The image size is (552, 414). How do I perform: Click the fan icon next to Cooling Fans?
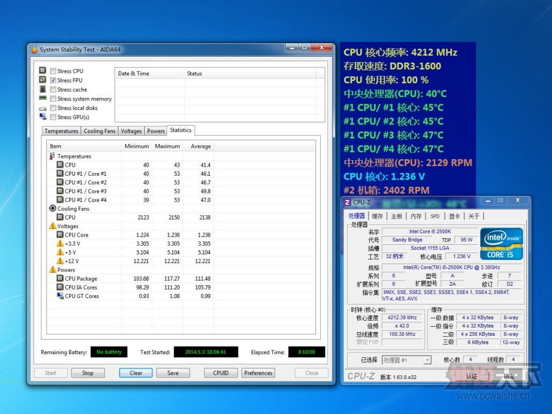click(x=52, y=209)
